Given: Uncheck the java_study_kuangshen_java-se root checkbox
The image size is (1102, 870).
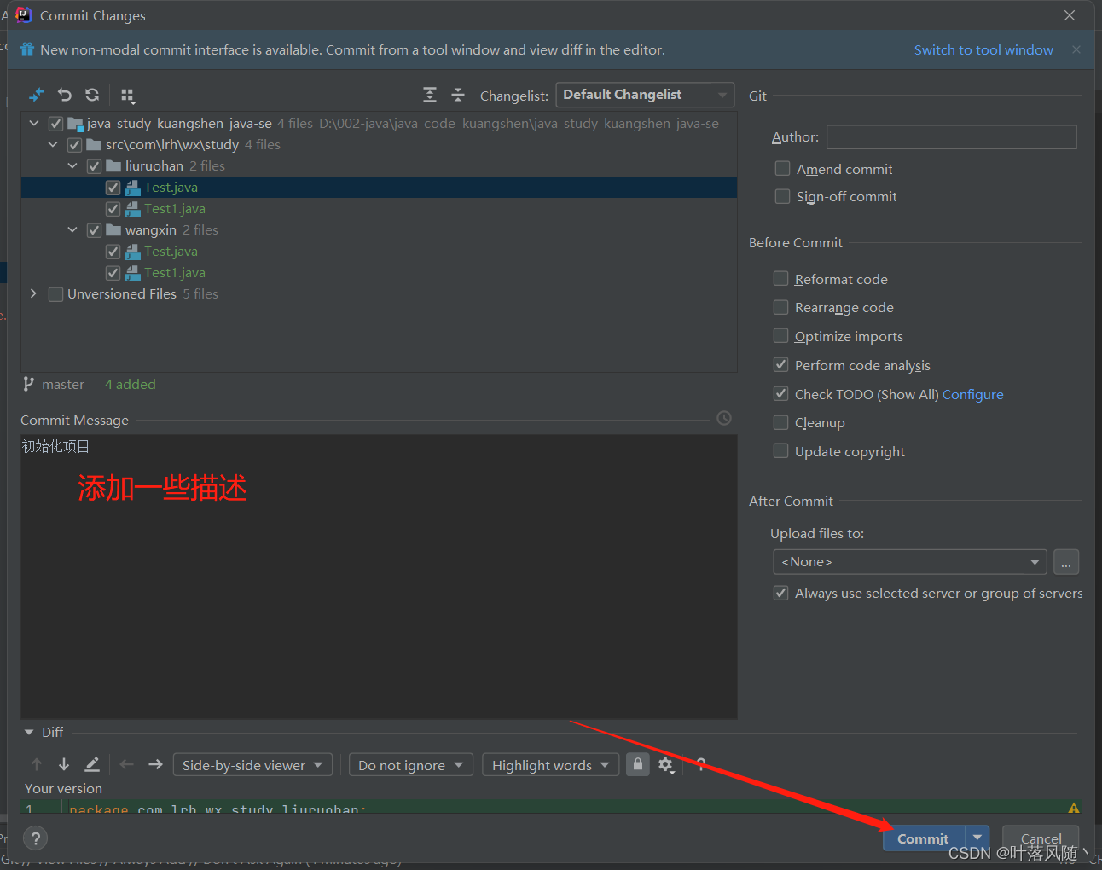Looking at the screenshot, I should 55,124.
